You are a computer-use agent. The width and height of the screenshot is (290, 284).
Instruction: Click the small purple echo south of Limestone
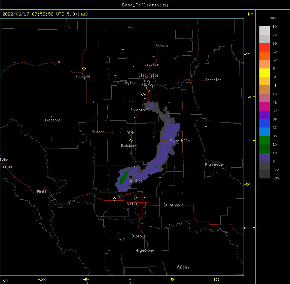point(51,139)
